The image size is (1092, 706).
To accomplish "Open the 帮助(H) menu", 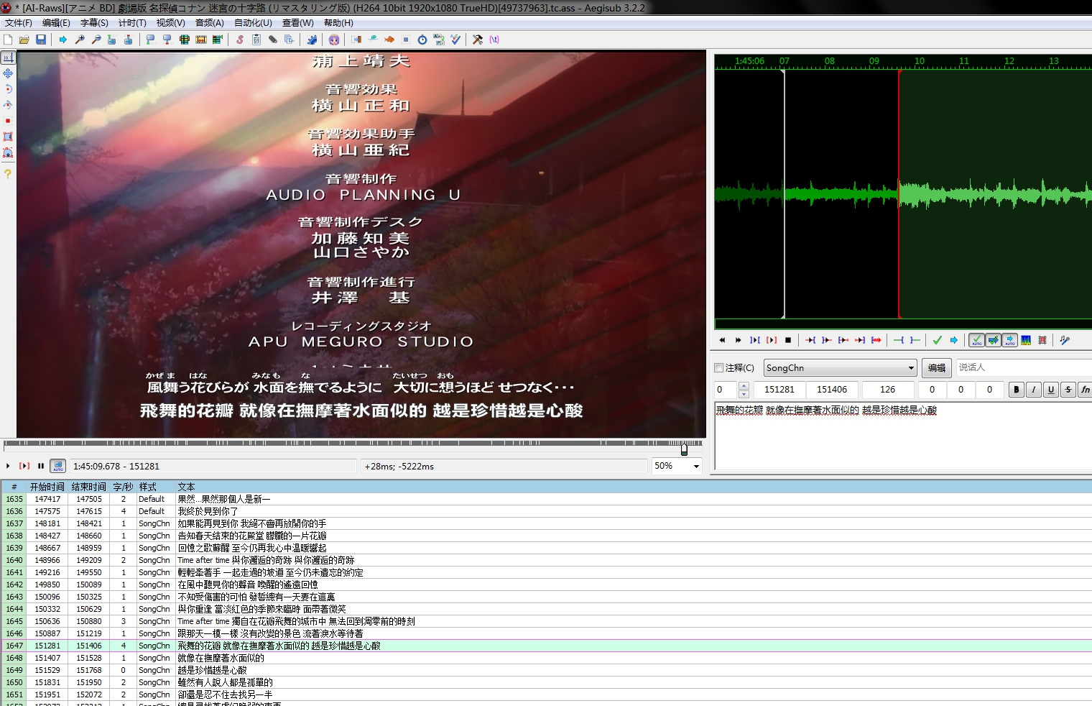I will click(x=338, y=23).
